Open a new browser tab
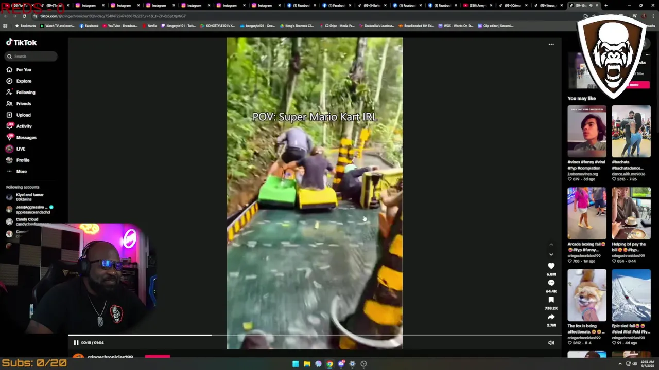The image size is (659, 370). click(x=606, y=5)
